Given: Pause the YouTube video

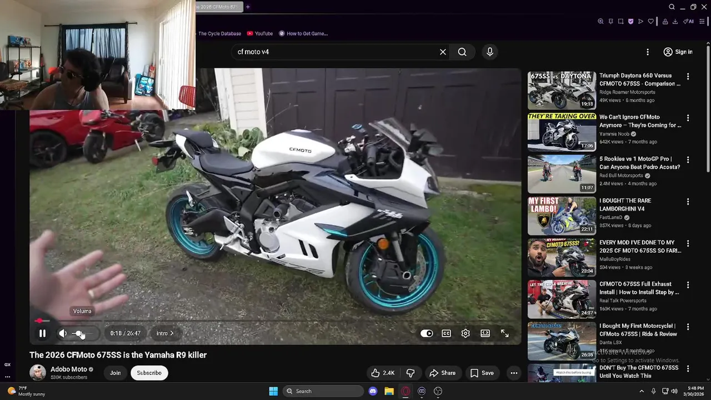Looking at the screenshot, I should tap(42, 333).
